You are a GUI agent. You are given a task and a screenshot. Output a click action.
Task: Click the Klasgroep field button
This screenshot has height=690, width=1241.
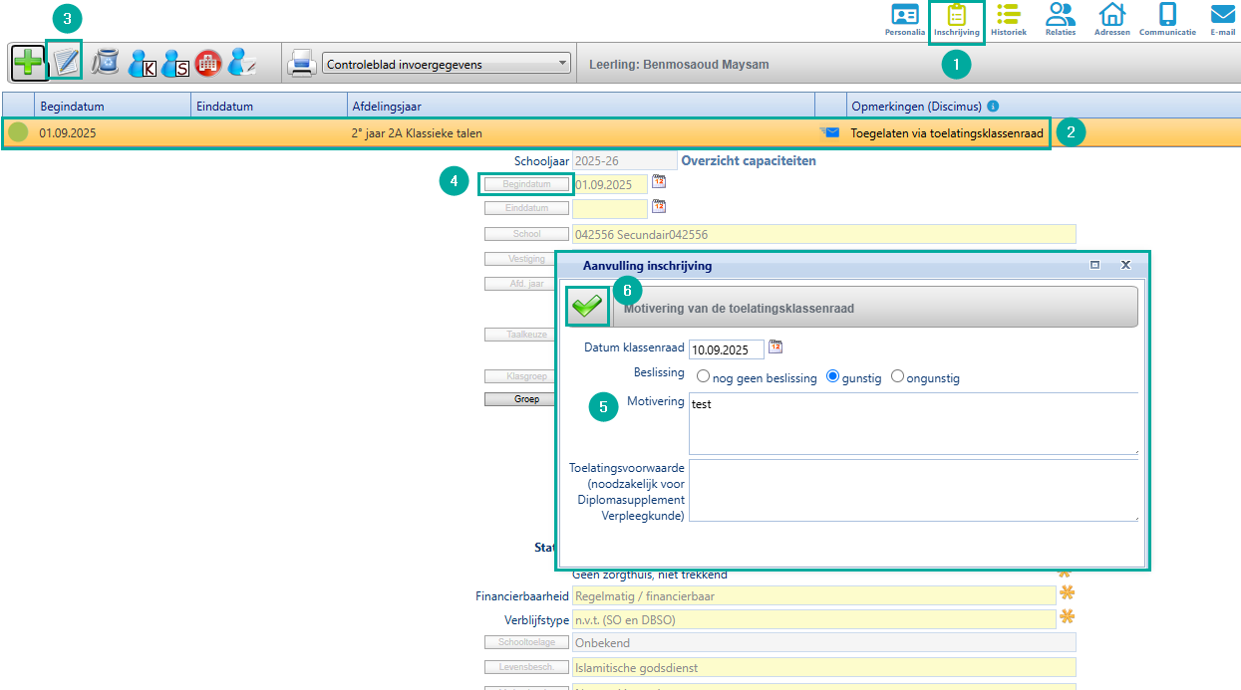coord(519,376)
